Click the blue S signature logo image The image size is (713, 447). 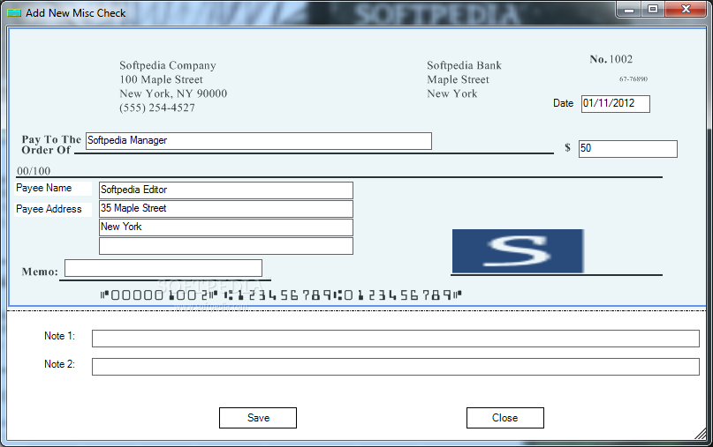click(x=518, y=251)
